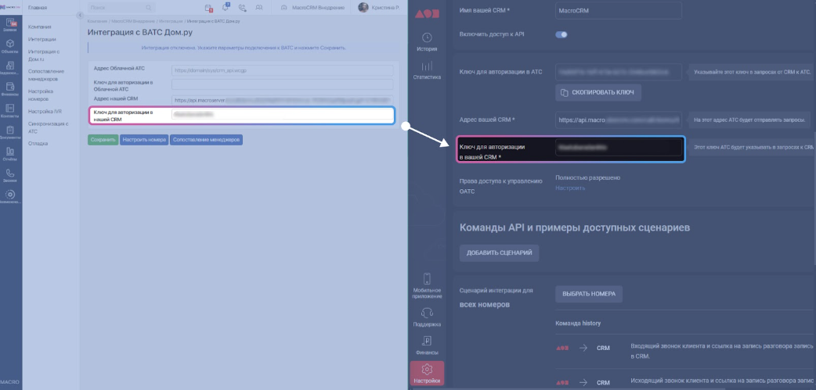Open the Контакты sidebar icon
This screenshot has width=816, height=390.
pyautogui.click(x=10, y=111)
